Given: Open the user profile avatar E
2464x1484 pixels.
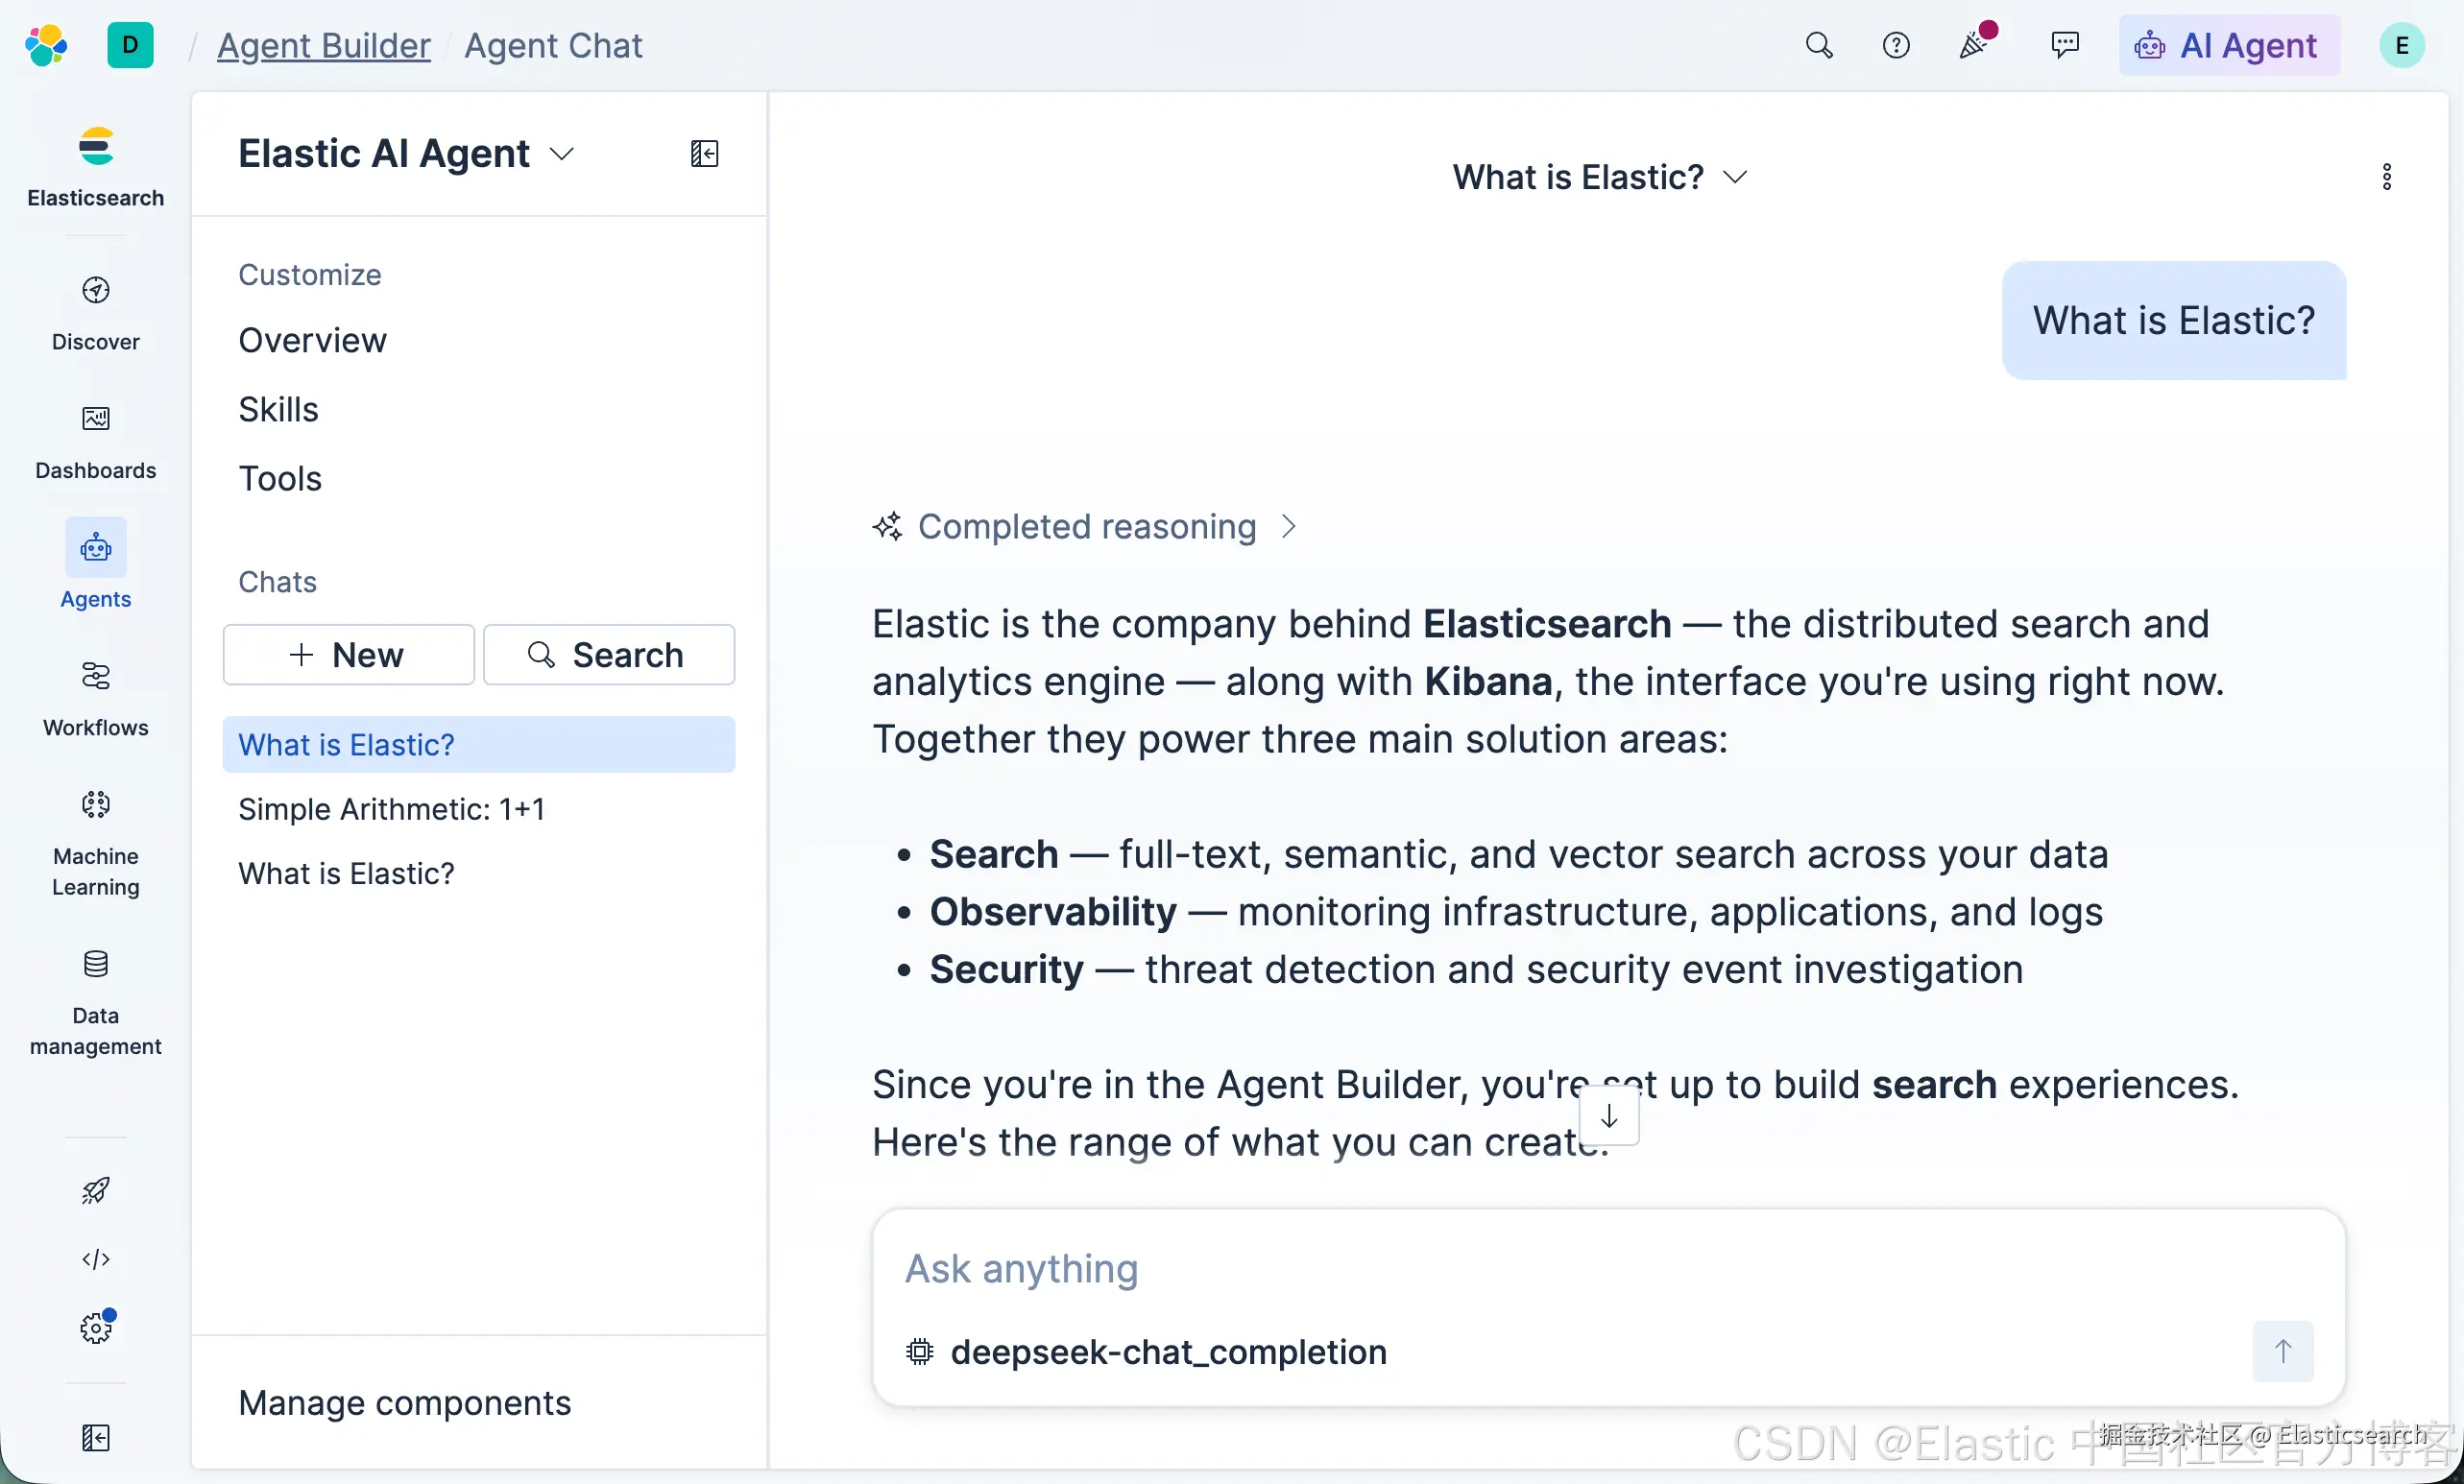Looking at the screenshot, I should 2401,45.
